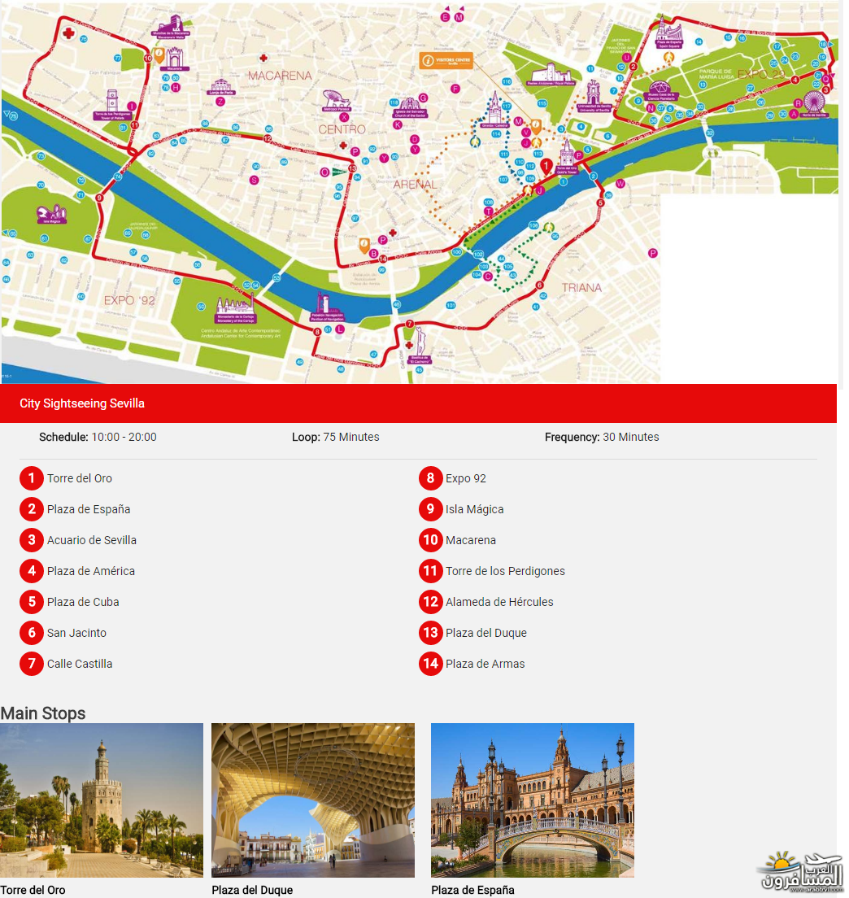849x898 pixels.
Task: Open the Plaza de España photo thumbnail
Action: point(533,800)
